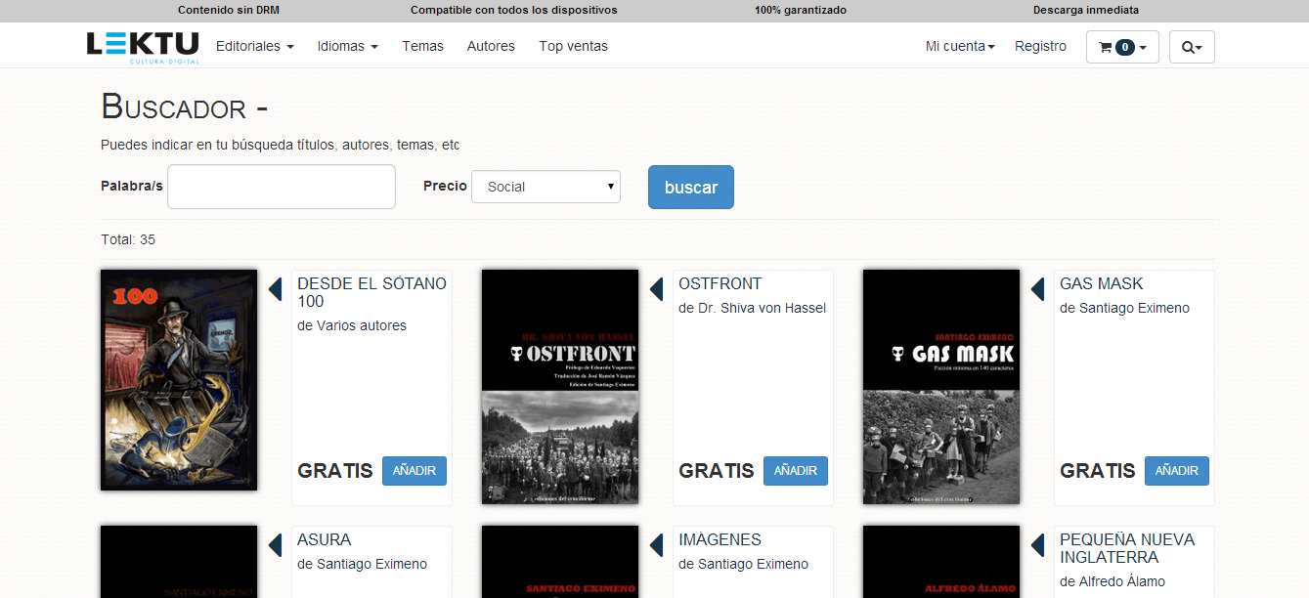Screen dimensions: 1309x598
Task: Expand the Editoriales menu
Action: [255, 46]
